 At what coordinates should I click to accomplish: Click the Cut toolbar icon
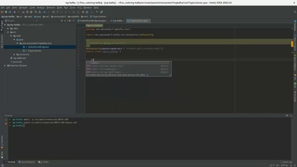23,12
